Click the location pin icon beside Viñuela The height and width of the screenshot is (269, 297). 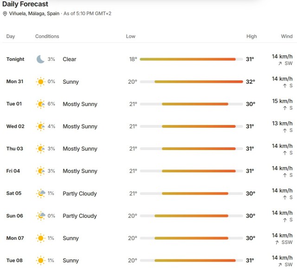5,13
